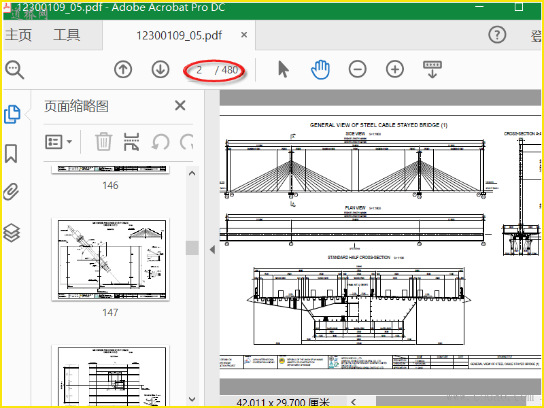The width and height of the screenshot is (544, 408).
Task: Open thumbnail options dropdown menu
Action: pos(58,141)
